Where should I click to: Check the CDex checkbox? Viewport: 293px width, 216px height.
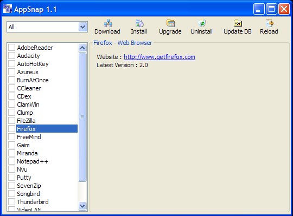11,96
